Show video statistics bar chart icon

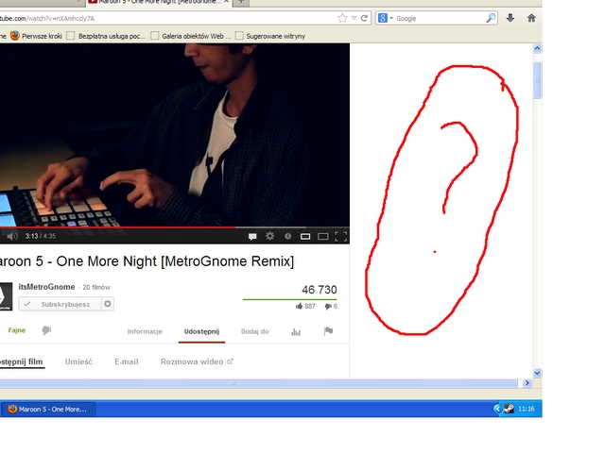[296, 331]
